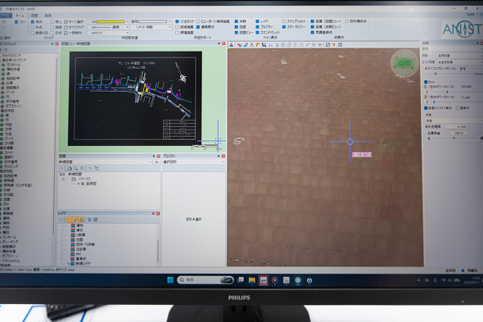Open the yellow line color dropdown

coord(108,21)
